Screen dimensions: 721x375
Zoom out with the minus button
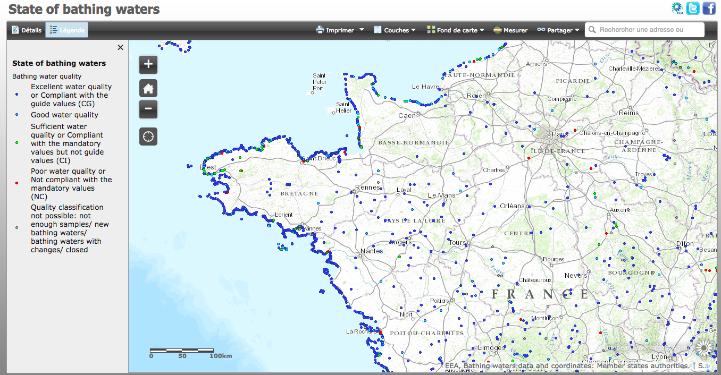[x=148, y=109]
